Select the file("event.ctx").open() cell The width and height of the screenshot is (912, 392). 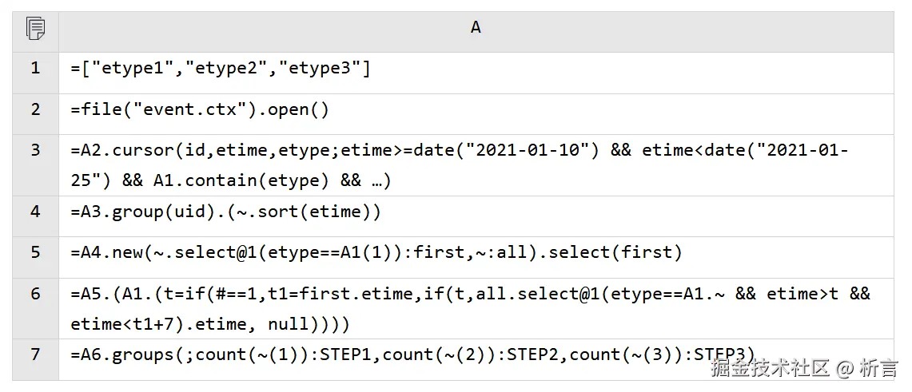[x=200, y=110]
